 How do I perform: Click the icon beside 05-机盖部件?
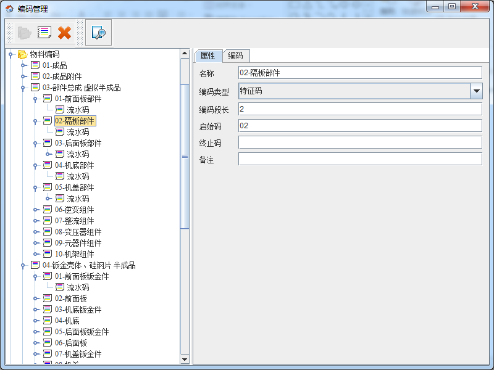coord(48,187)
